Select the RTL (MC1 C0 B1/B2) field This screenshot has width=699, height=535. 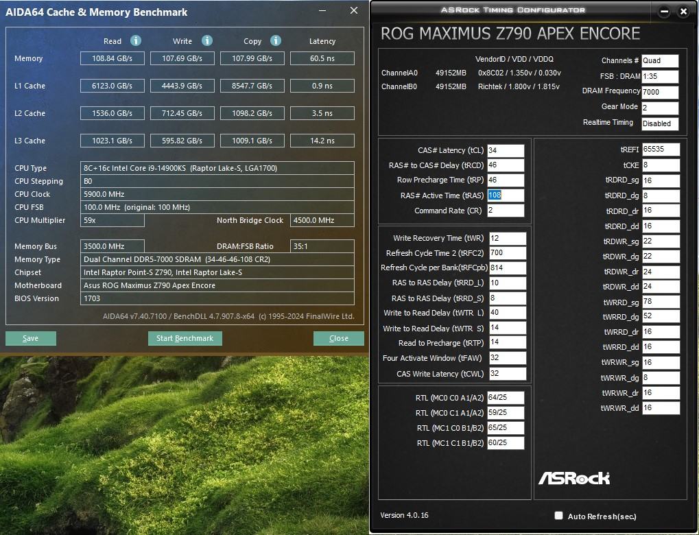506,428
